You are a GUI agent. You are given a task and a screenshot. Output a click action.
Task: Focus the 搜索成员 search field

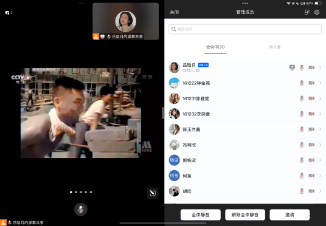coord(245,29)
